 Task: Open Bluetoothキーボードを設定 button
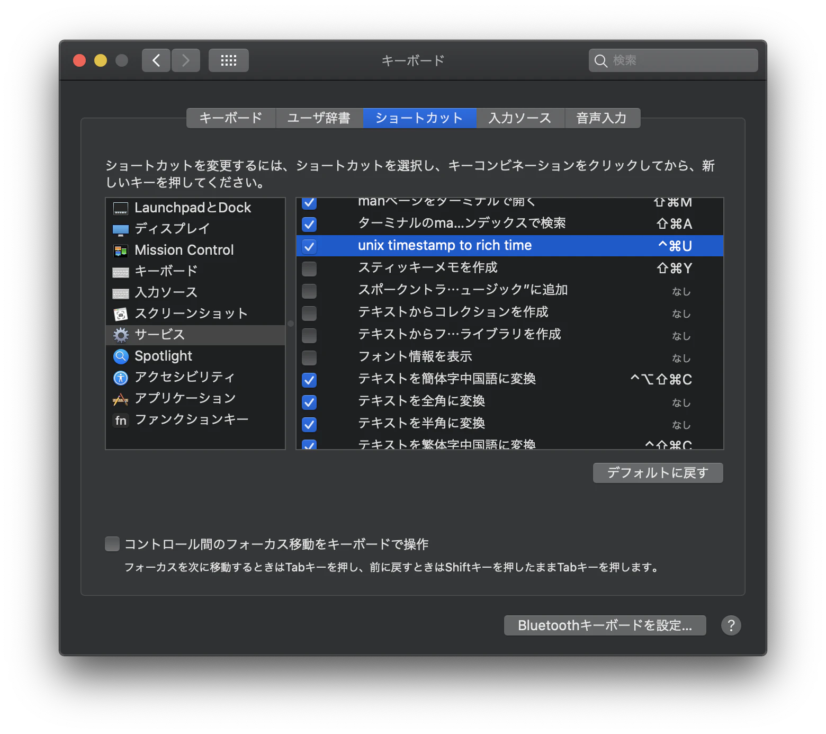[605, 625]
